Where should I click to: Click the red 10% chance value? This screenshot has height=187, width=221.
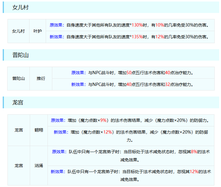point(160,25)
